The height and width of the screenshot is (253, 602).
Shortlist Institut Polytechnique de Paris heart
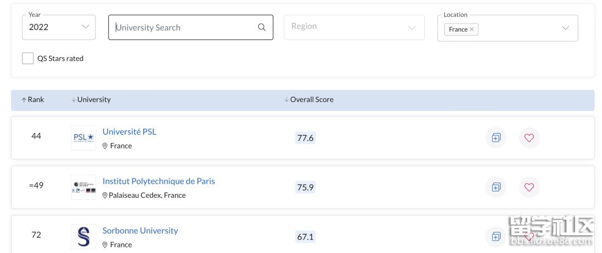pos(529,187)
